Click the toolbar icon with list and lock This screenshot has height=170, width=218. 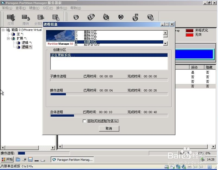[56, 18]
